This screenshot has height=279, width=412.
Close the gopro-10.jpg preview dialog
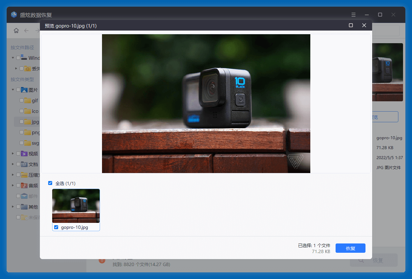pos(364,25)
